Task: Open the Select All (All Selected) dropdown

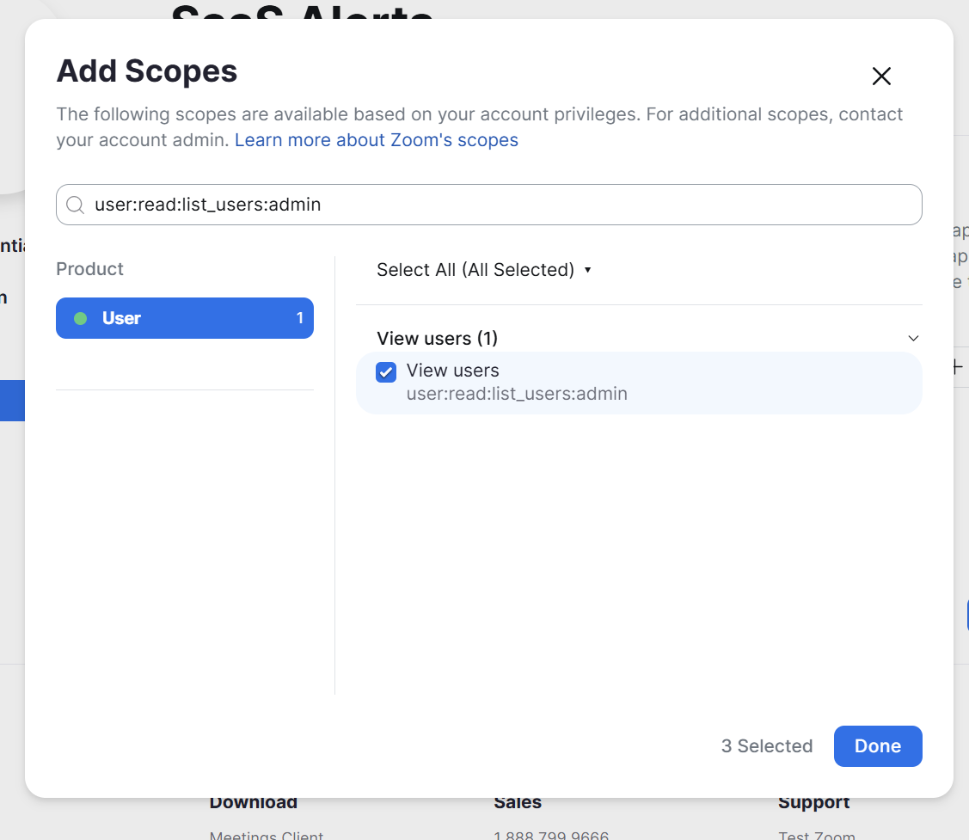Action: click(x=484, y=270)
